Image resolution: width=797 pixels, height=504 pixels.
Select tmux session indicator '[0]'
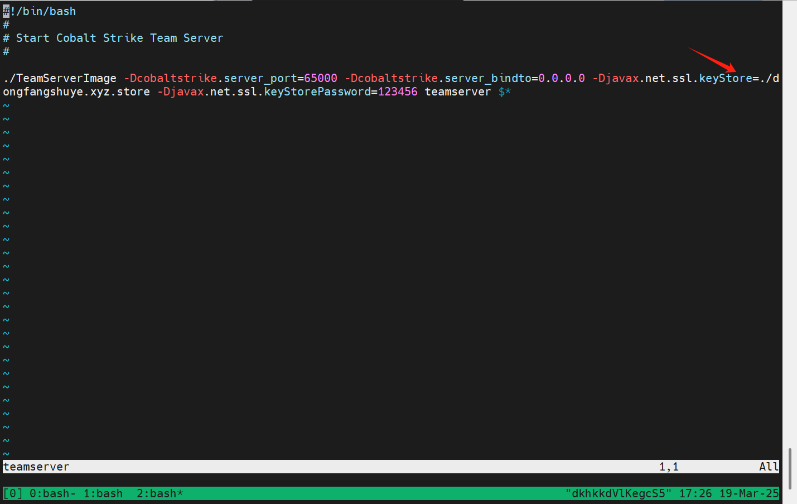(x=13, y=493)
